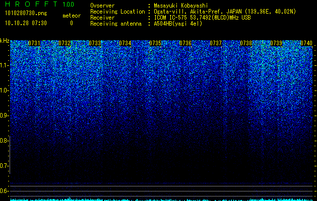Click the 0.7 frequency axis label
This screenshot has height=201, width=317.
point(4,166)
